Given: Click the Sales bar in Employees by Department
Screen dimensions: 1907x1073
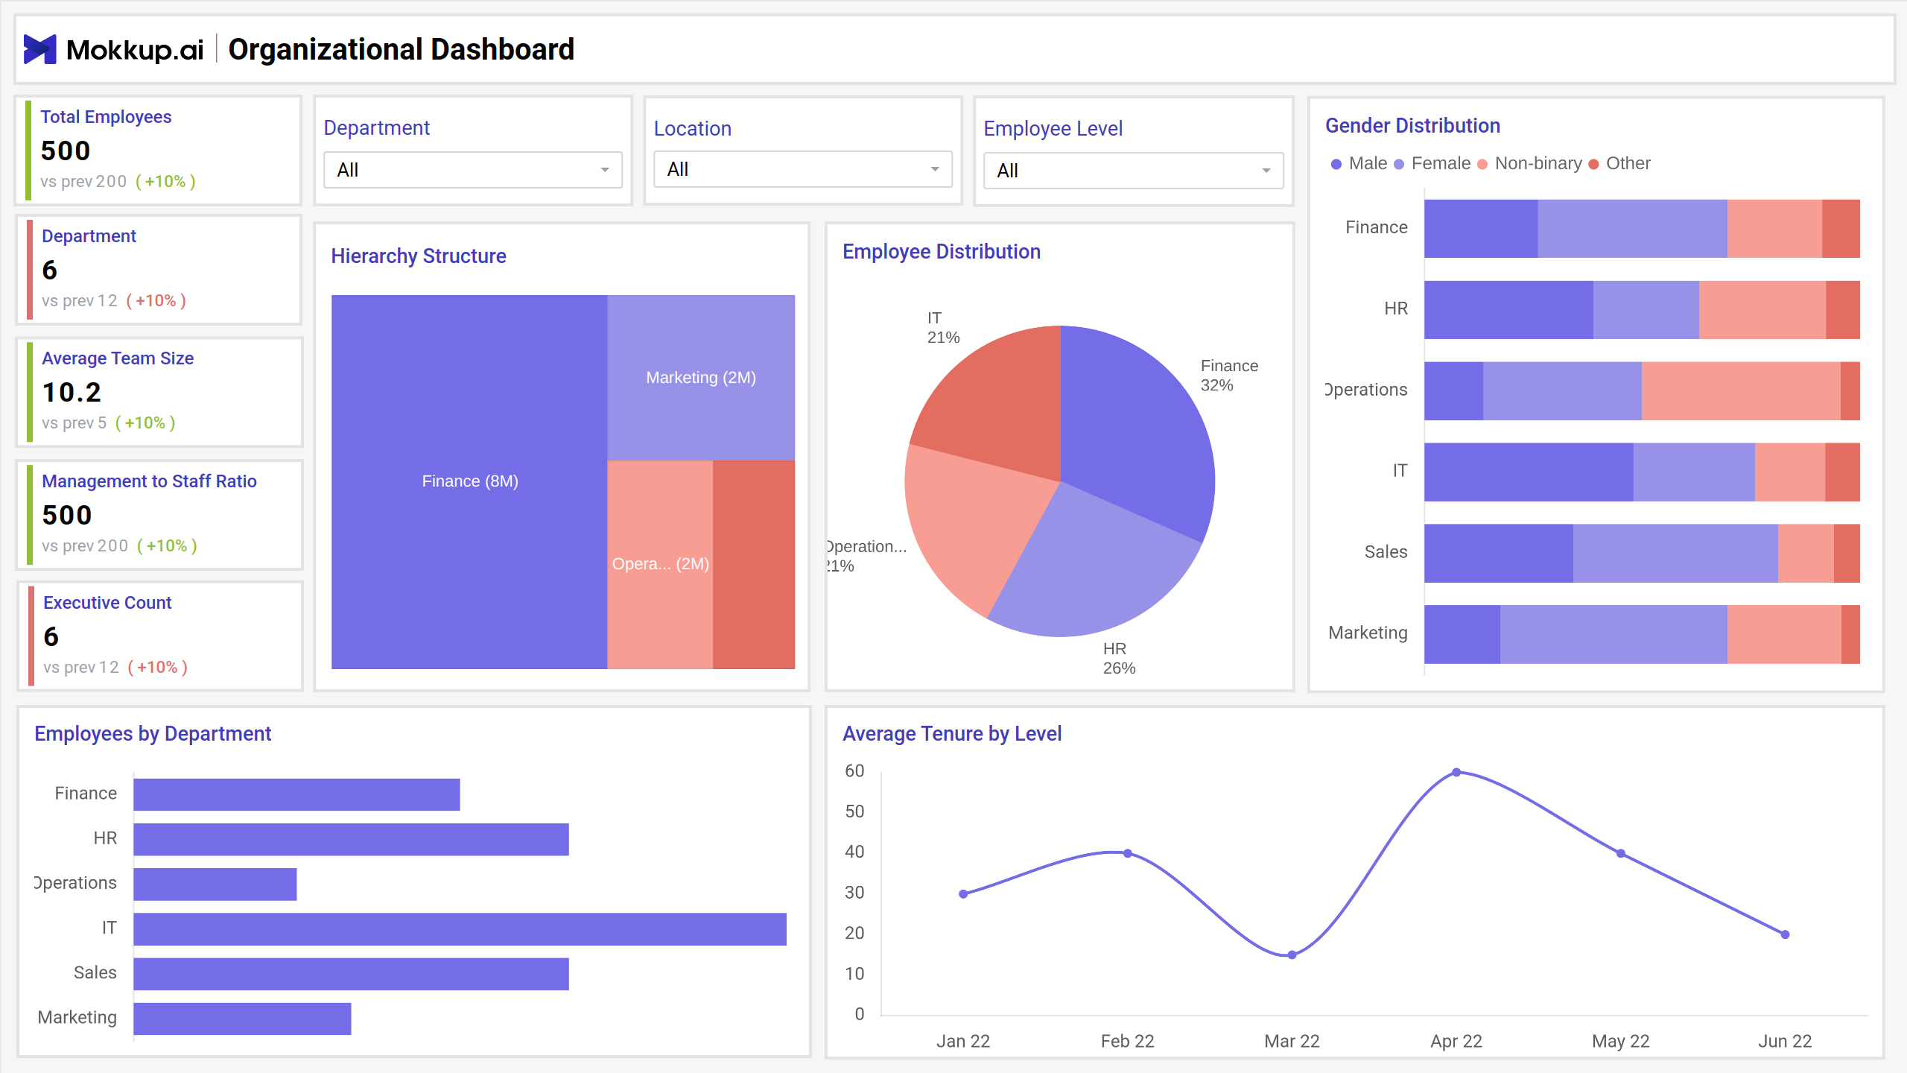Looking at the screenshot, I should [351, 973].
